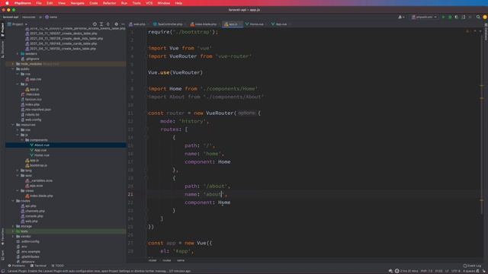
Task: Select bootstrap.js in project tree
Action: (x=38, y=166)
